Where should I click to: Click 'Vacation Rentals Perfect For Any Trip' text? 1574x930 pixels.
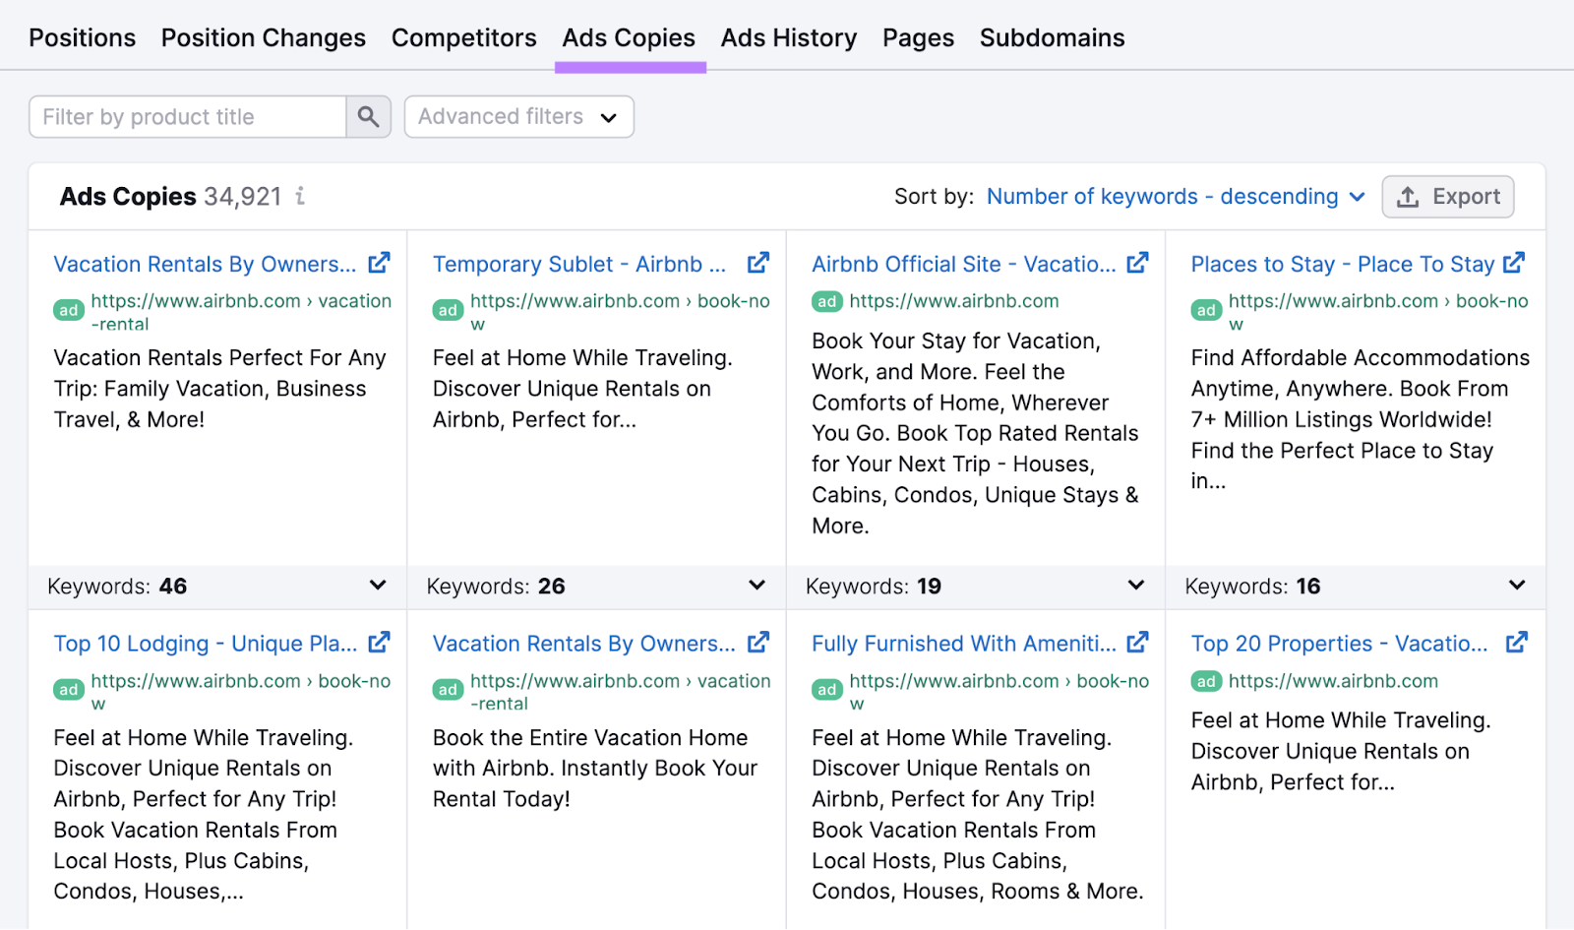tap(220, 389)
